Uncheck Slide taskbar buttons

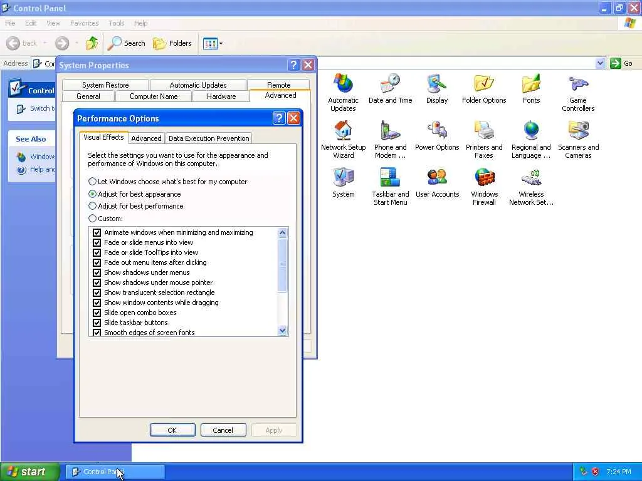97,323
